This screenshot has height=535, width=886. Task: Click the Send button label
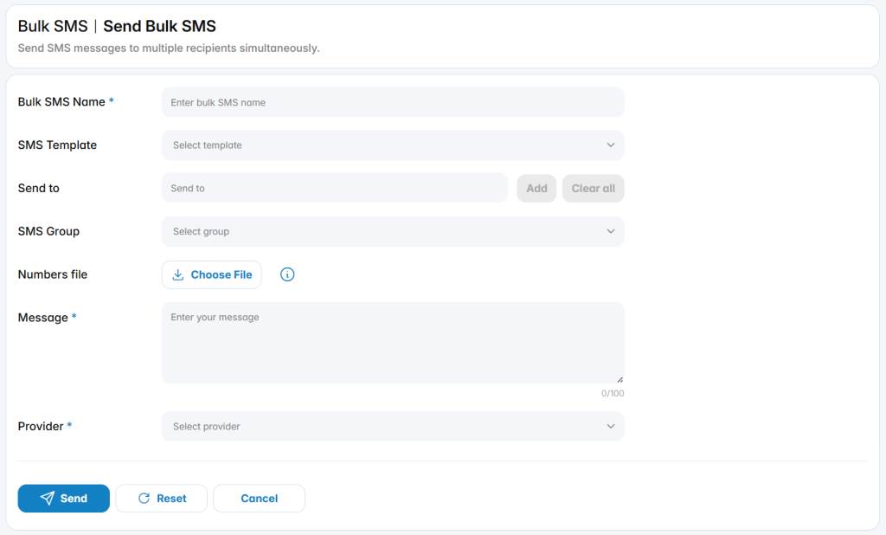tap(74, 499)
